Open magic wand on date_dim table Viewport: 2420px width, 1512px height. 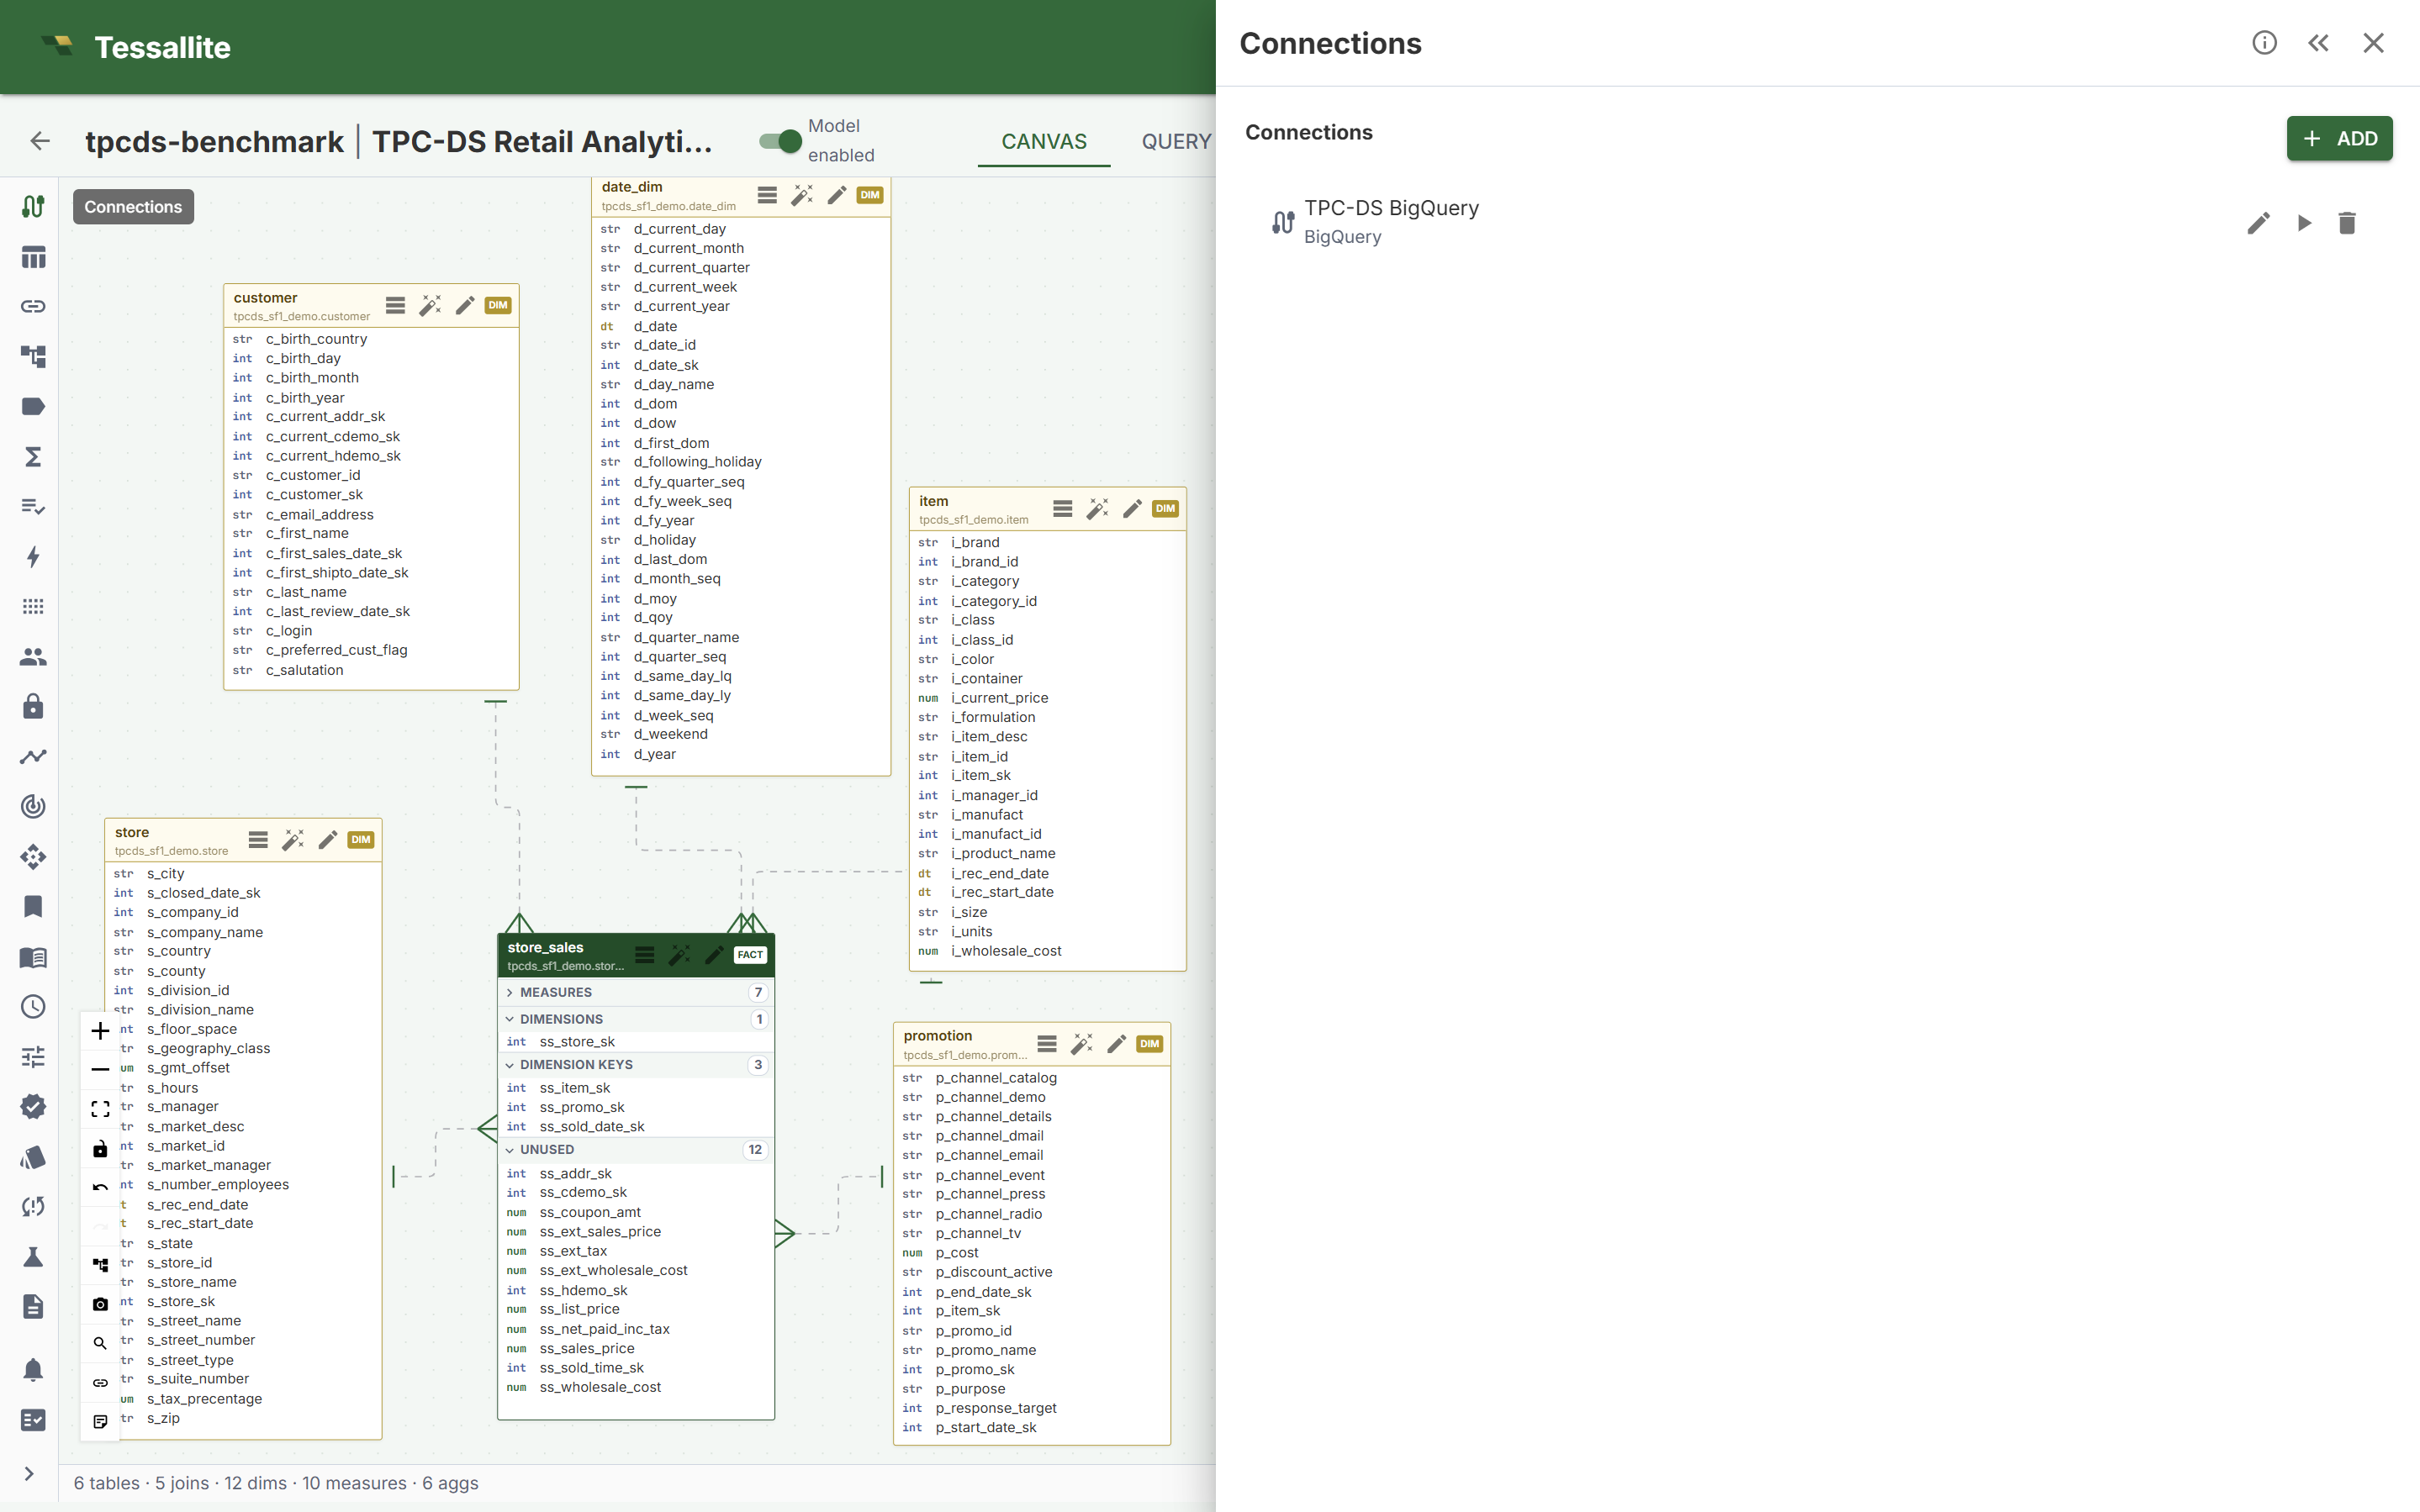tap(801, 195)
